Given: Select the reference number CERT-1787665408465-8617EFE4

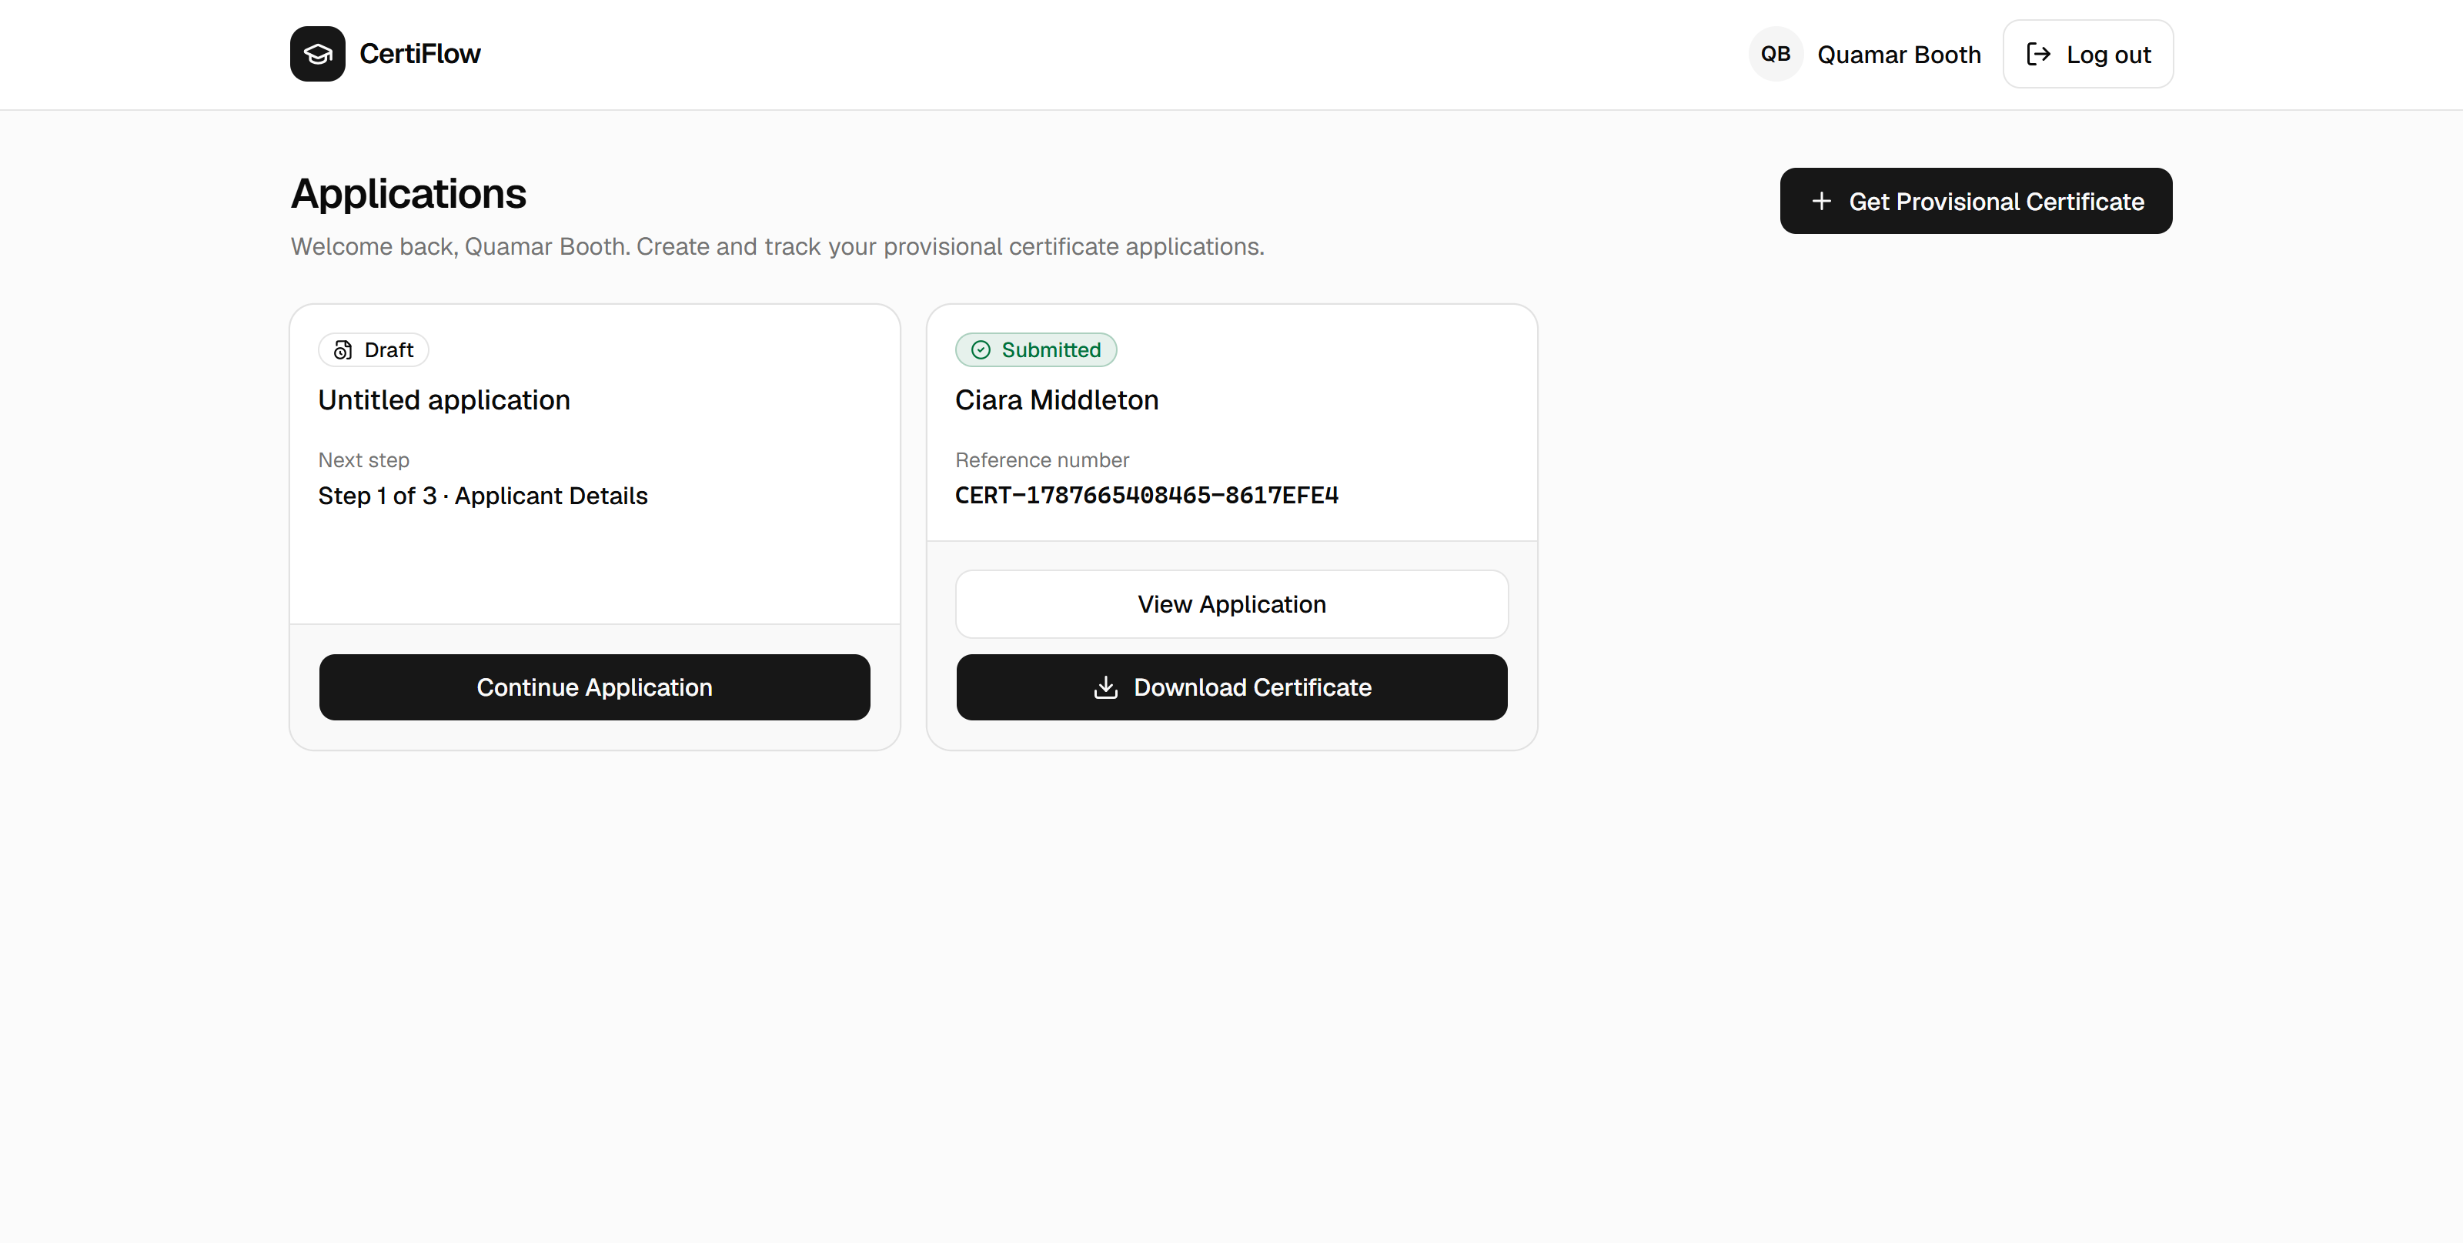Looking at the screenshot, I should 1146,496.
